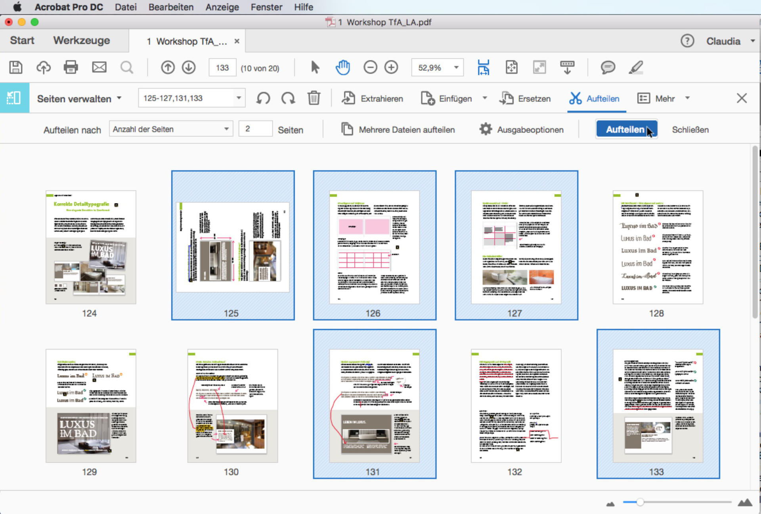Open the Seiten verwalten dropdown

click(79, 99)
